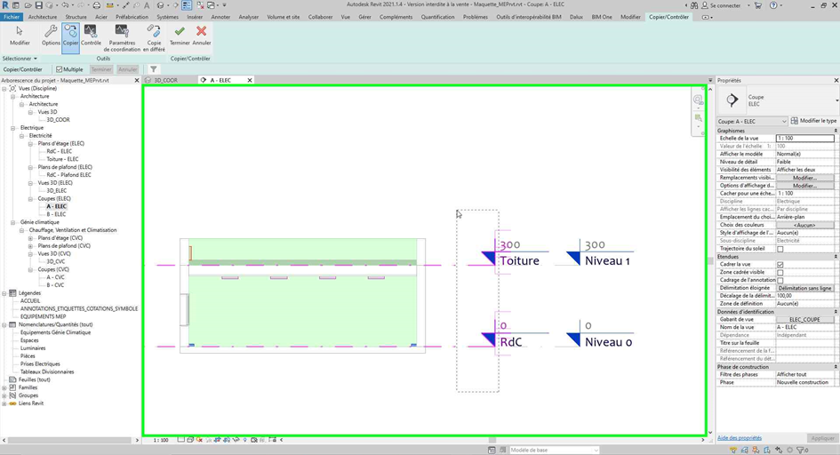This screenshot has height=455, width=840.
Task: Switch to the 3D_COOR view tab
Action: (165, 80)
